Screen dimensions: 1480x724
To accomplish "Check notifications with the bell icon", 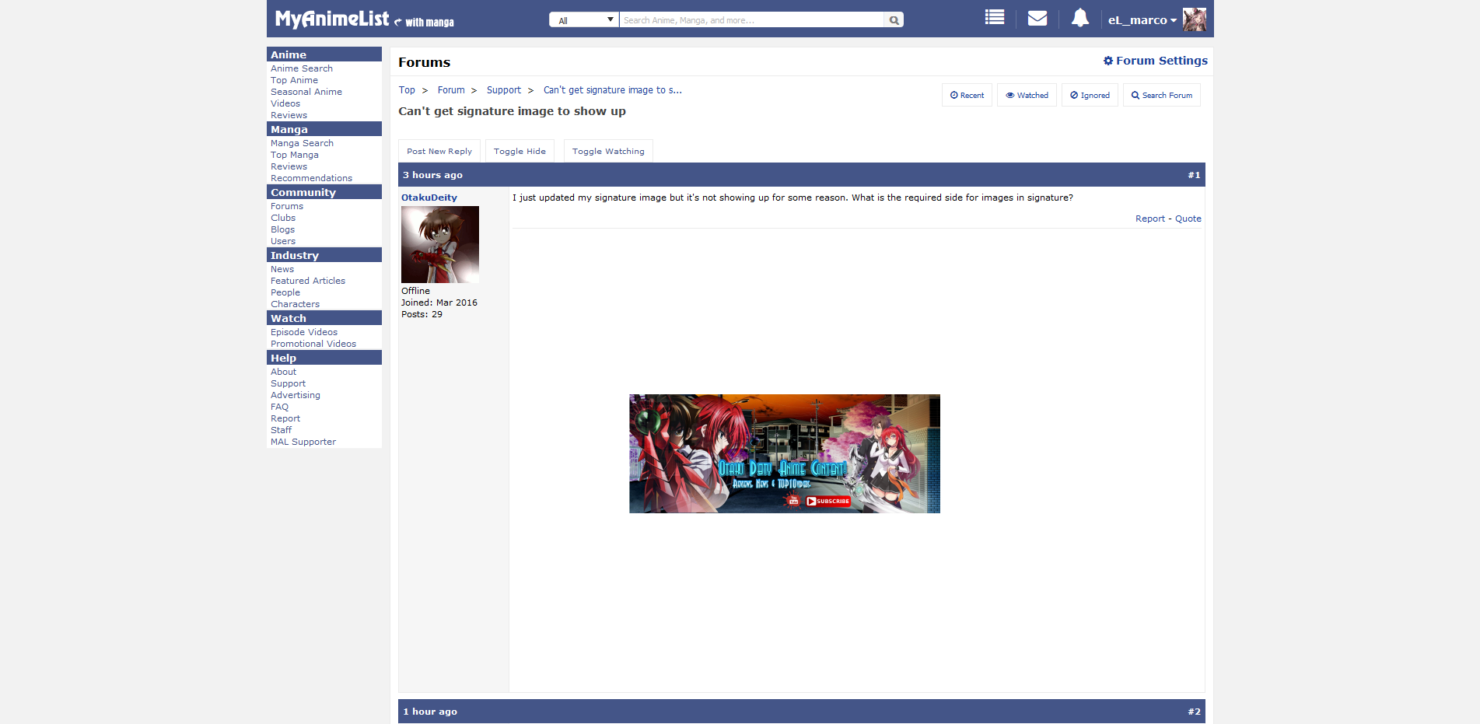I will [x=1079, y=18].
